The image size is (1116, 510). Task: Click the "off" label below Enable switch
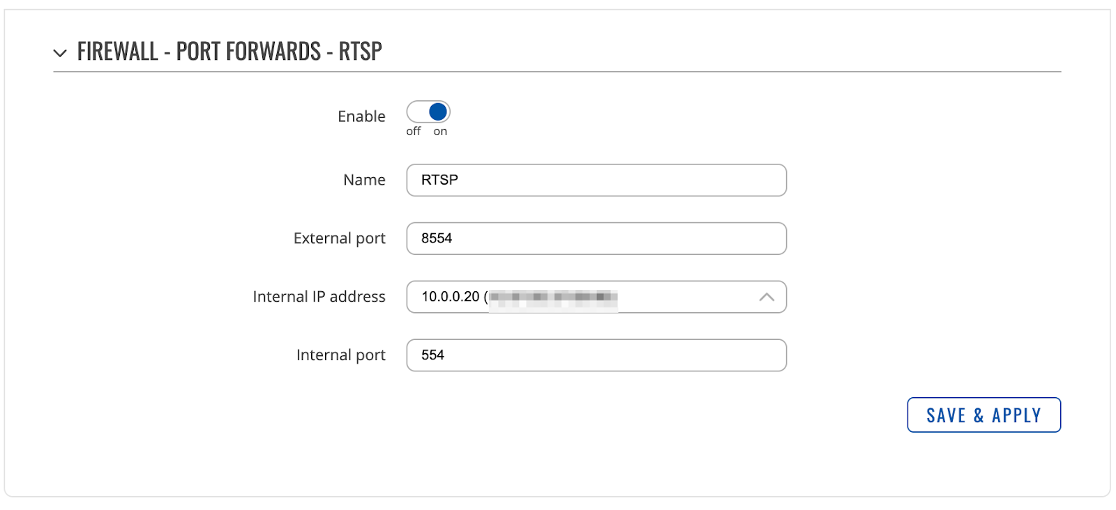[414, 131]
